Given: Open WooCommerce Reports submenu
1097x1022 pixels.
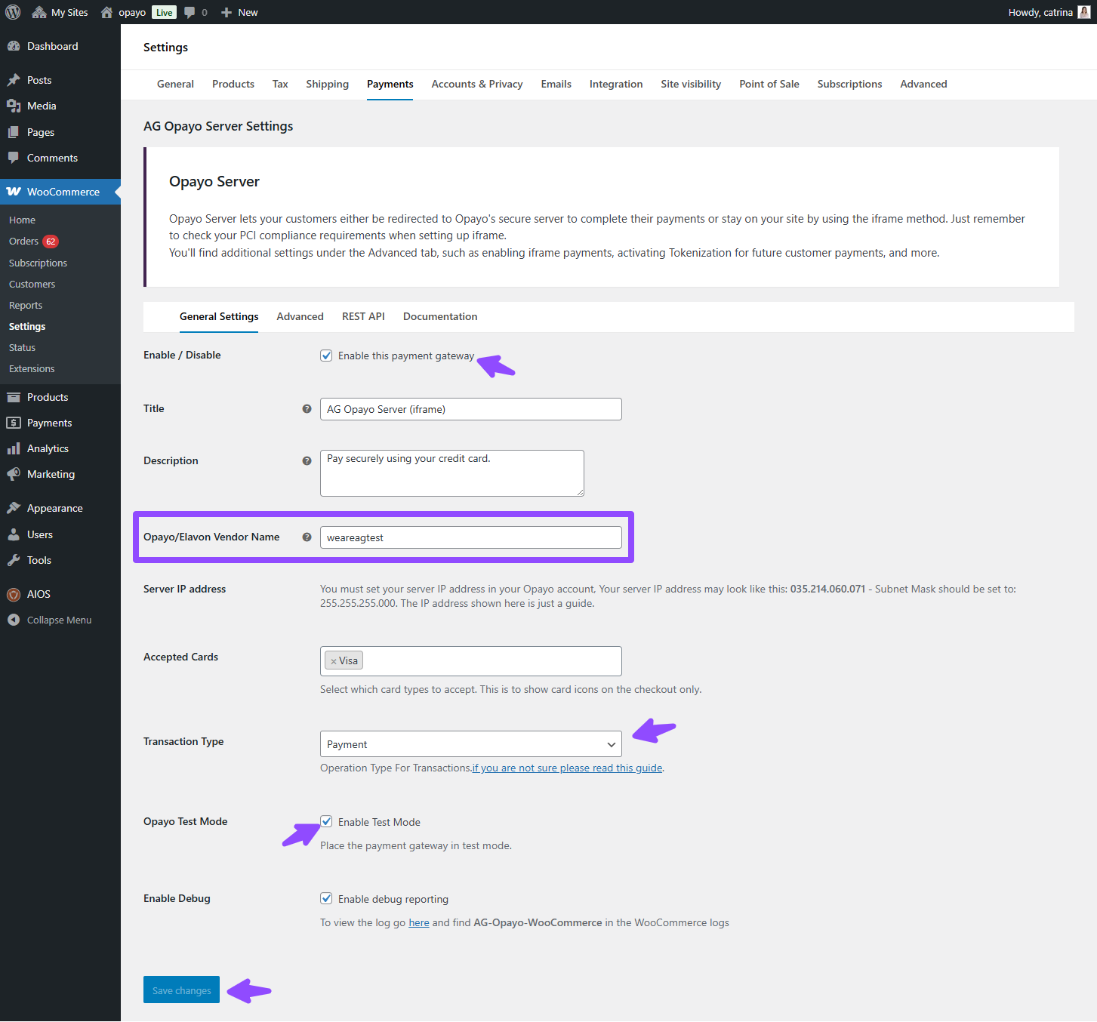Looking at the screenshot, I should coord(26,305).
